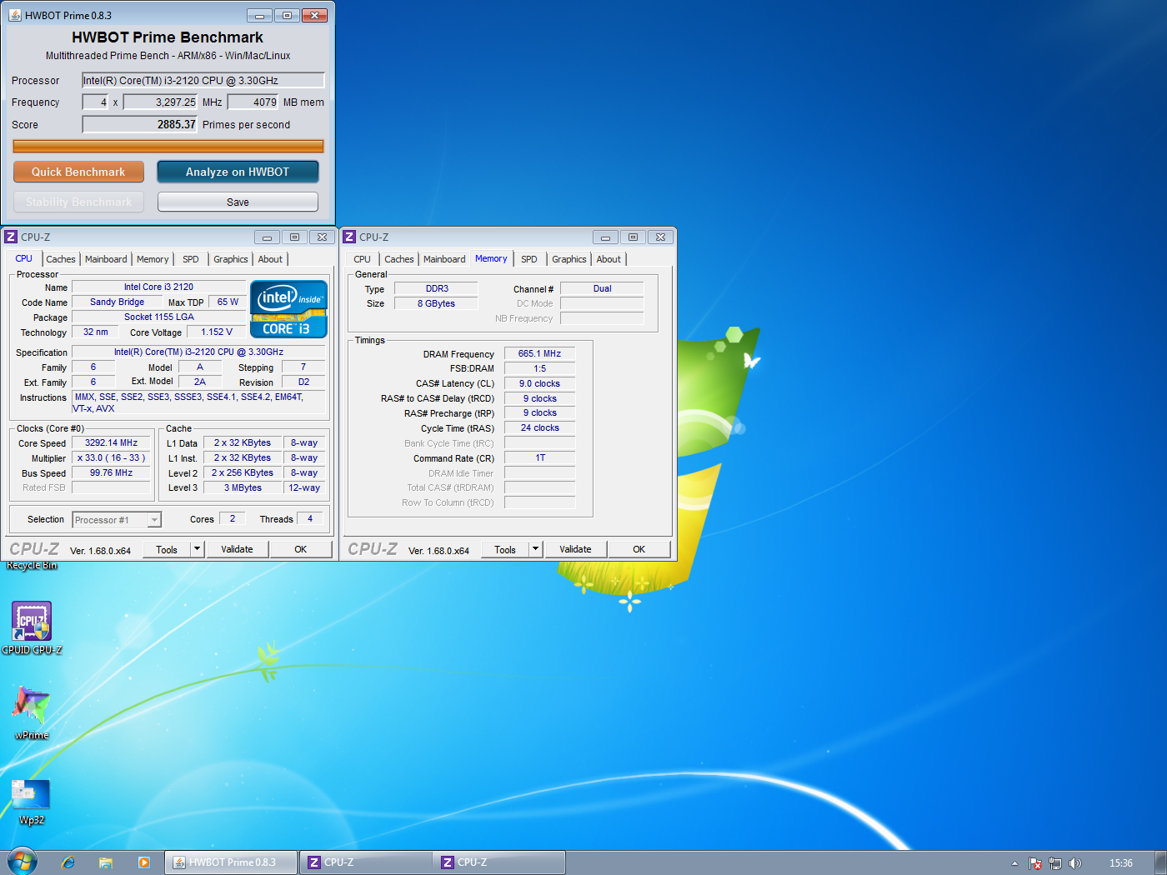Viewport: 1167px width, 875px height.
Task: Open Graphics tab in left CPU-Z window
Action: (231, 259)
